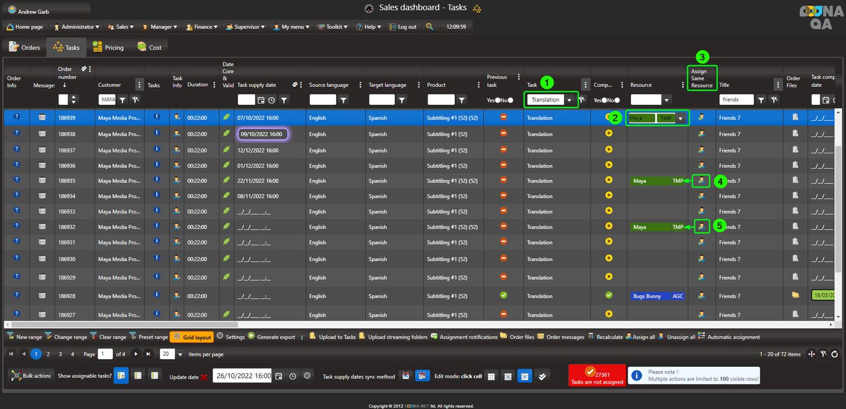Open the Finance menu

[202, 27]
